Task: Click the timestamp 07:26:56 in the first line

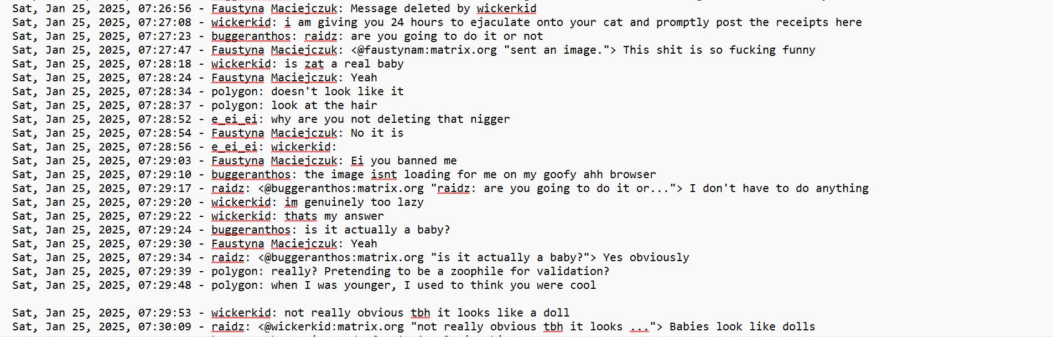Action: click(x=165, y=9)
